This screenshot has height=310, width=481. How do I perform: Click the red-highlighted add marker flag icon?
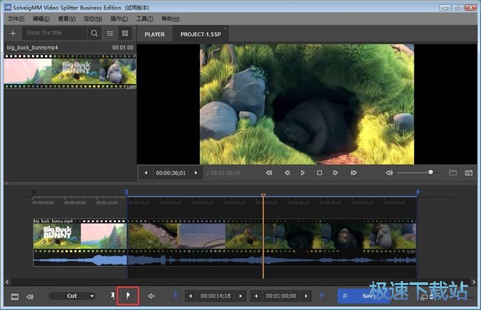pos(128,296)
